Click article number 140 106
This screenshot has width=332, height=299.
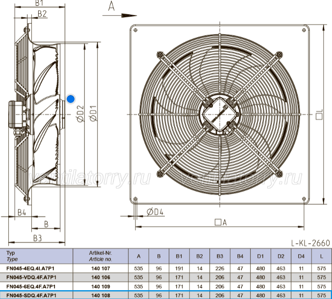pos(101,277)
